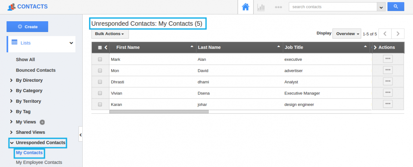Click the Last Name column header
Screen dimensions: 413x167
(x=209, y=47)
